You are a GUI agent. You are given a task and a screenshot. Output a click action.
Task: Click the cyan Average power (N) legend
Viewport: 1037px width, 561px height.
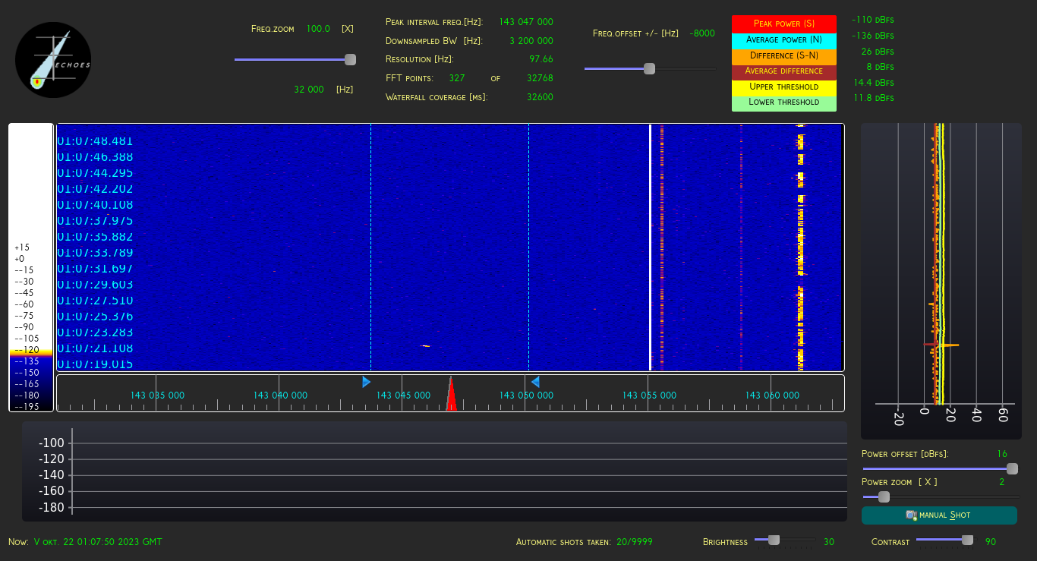(783, 39)
